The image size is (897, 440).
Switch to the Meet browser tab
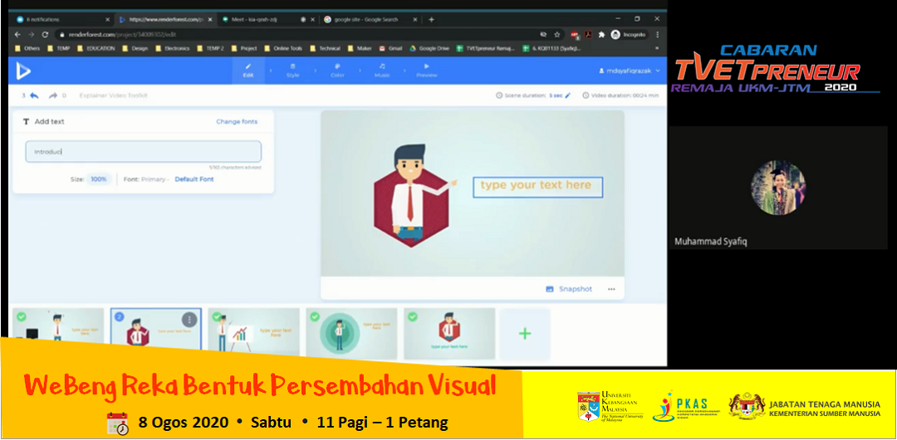coord(249,19)
